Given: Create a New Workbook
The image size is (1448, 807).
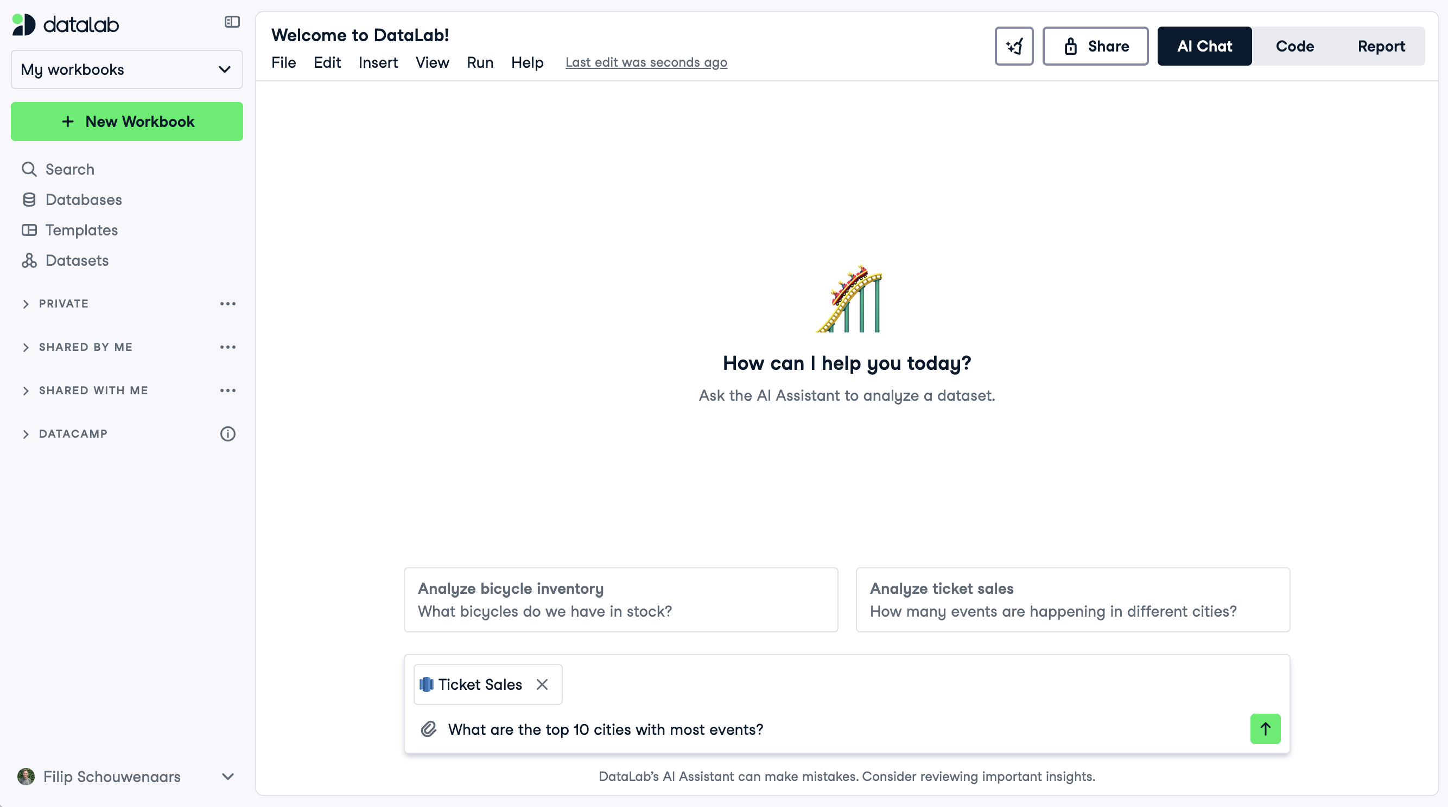Looking at the screenshot, I should pyautogui.click(x=126, y=121).
